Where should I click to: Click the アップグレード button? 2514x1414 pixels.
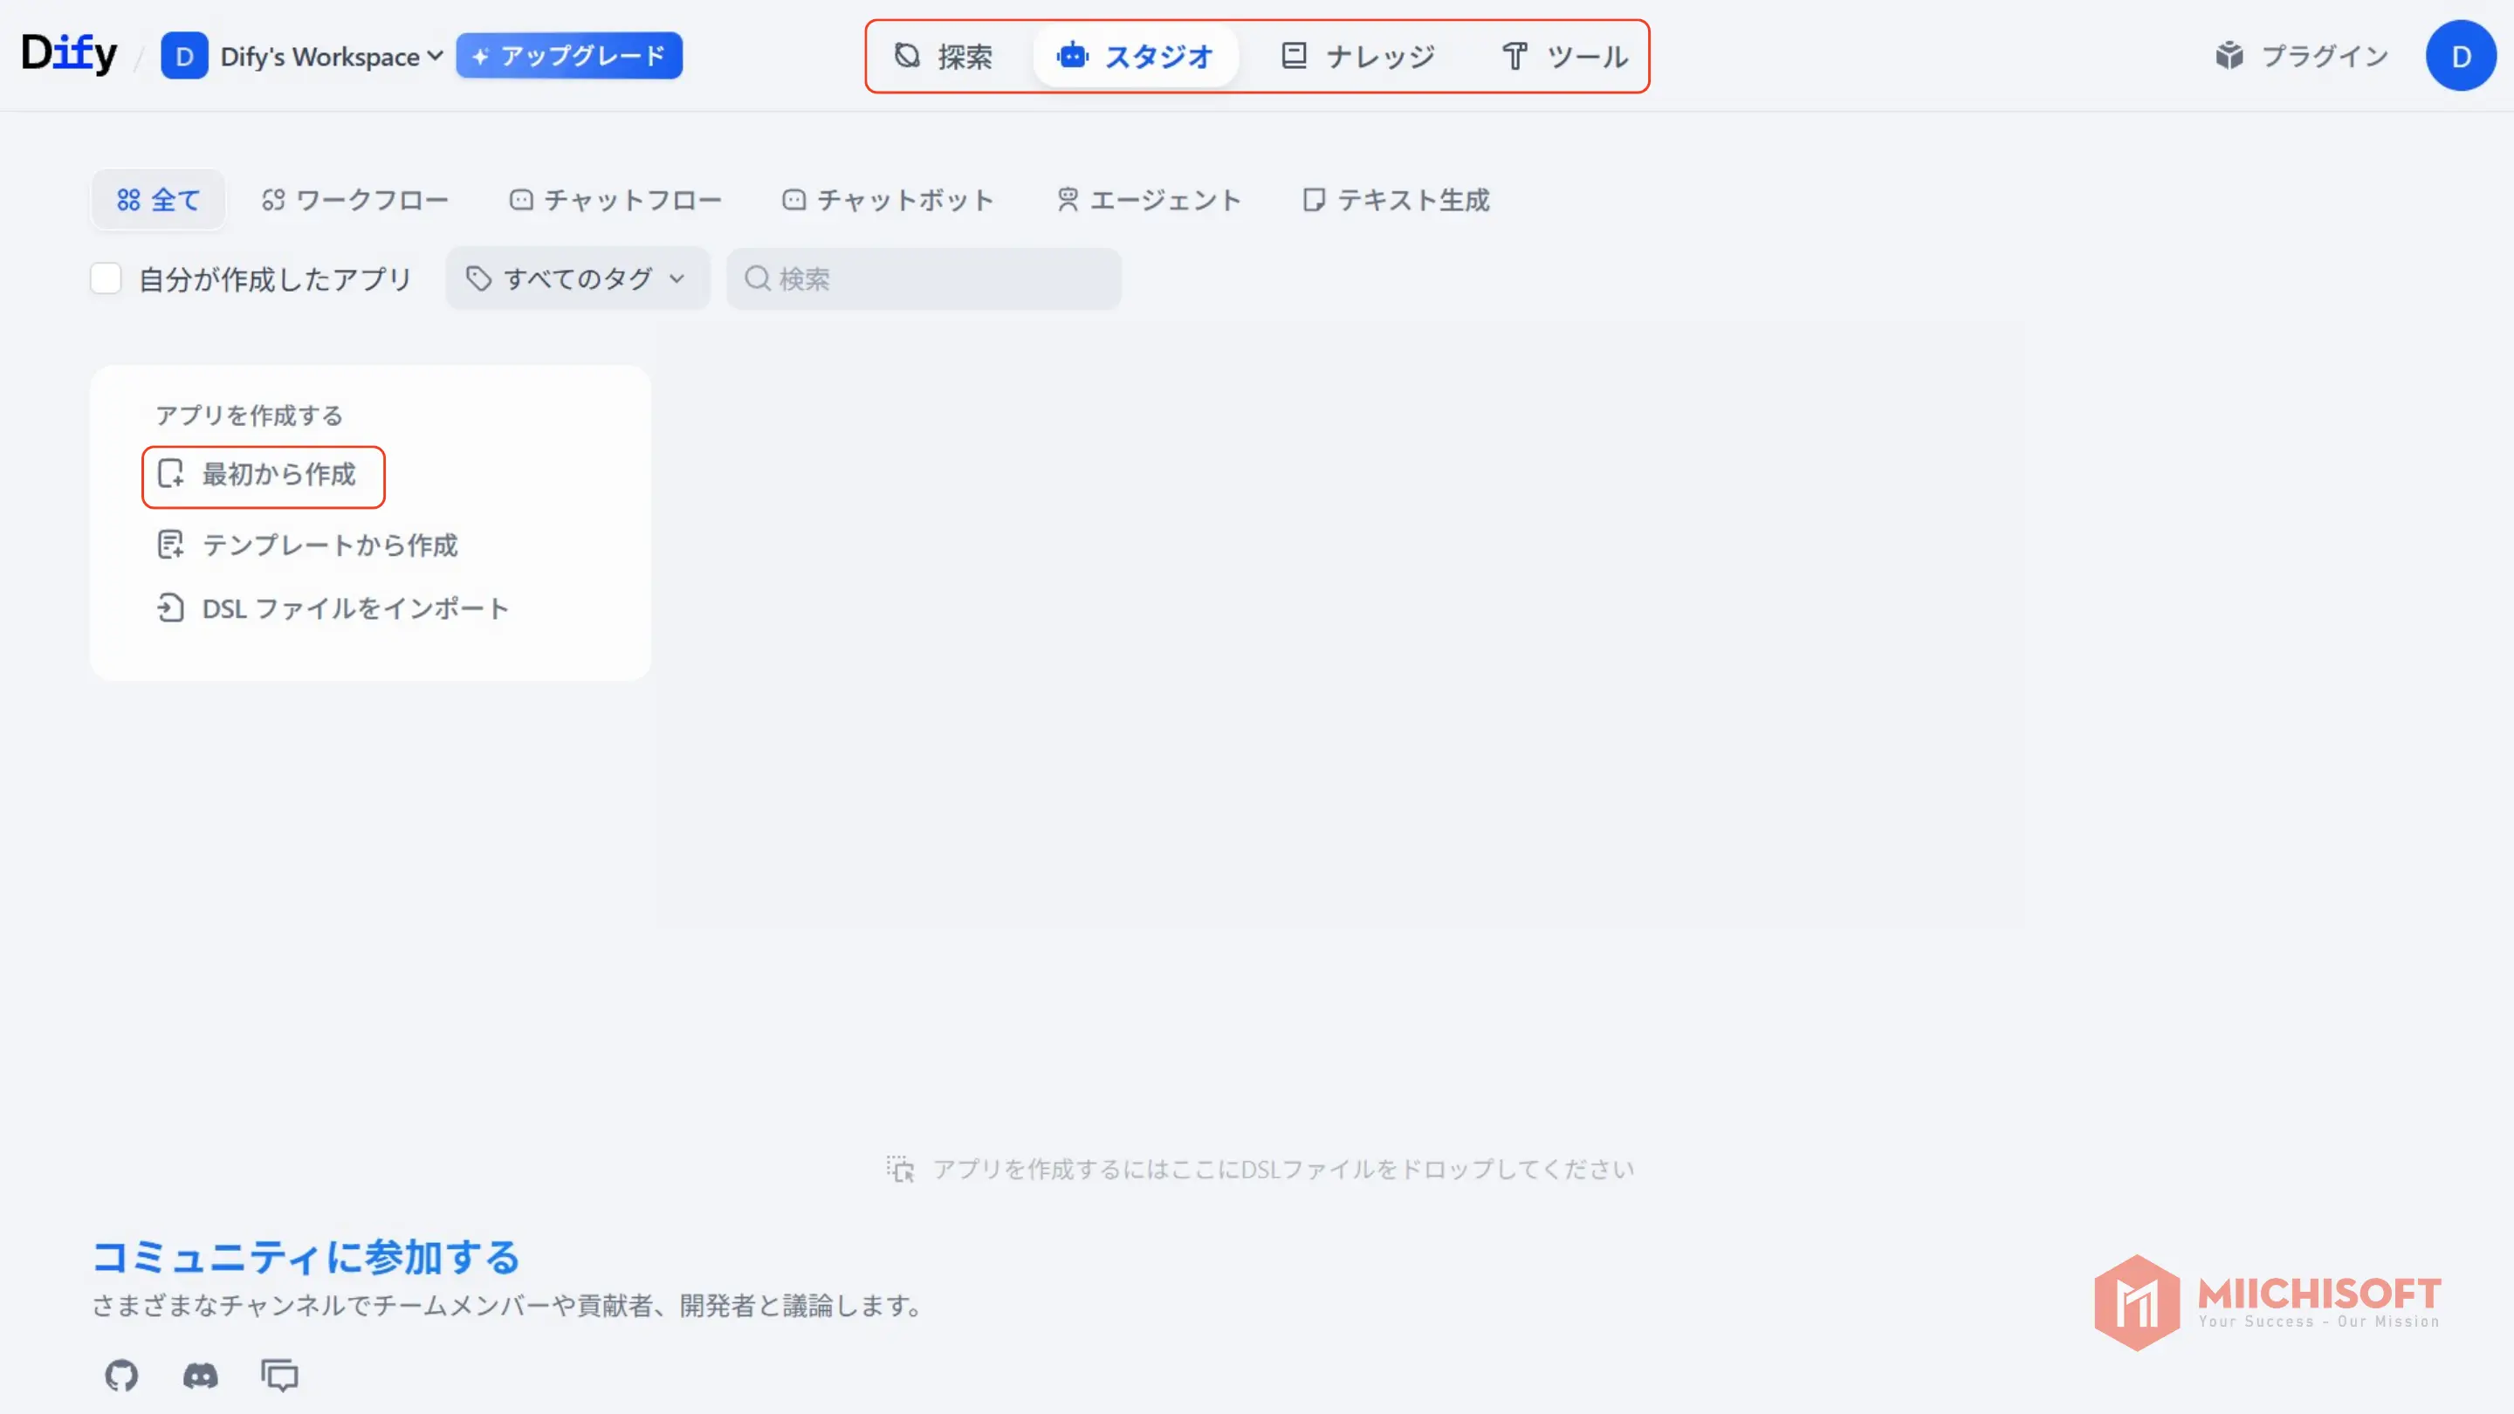(x=569, y=56)
